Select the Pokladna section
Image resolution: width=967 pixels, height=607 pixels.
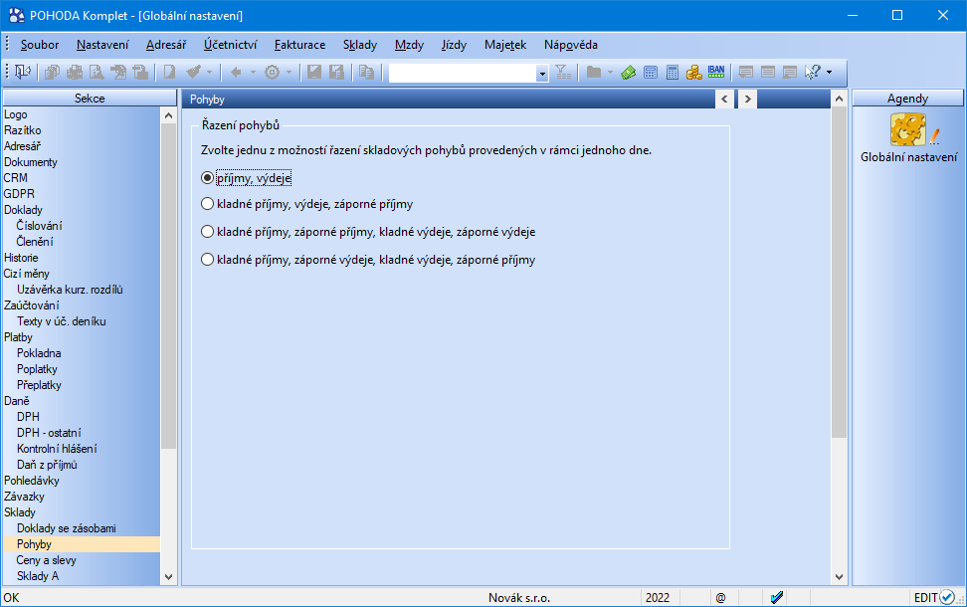tap(39, 353)
